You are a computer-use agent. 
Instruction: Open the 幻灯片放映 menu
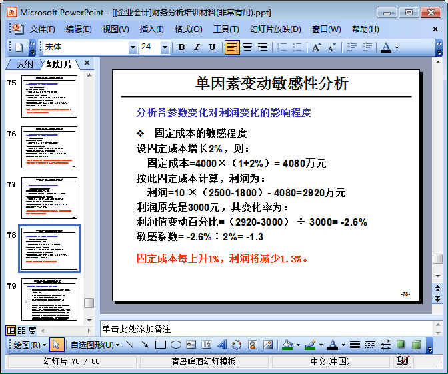[x=275, y=29]
